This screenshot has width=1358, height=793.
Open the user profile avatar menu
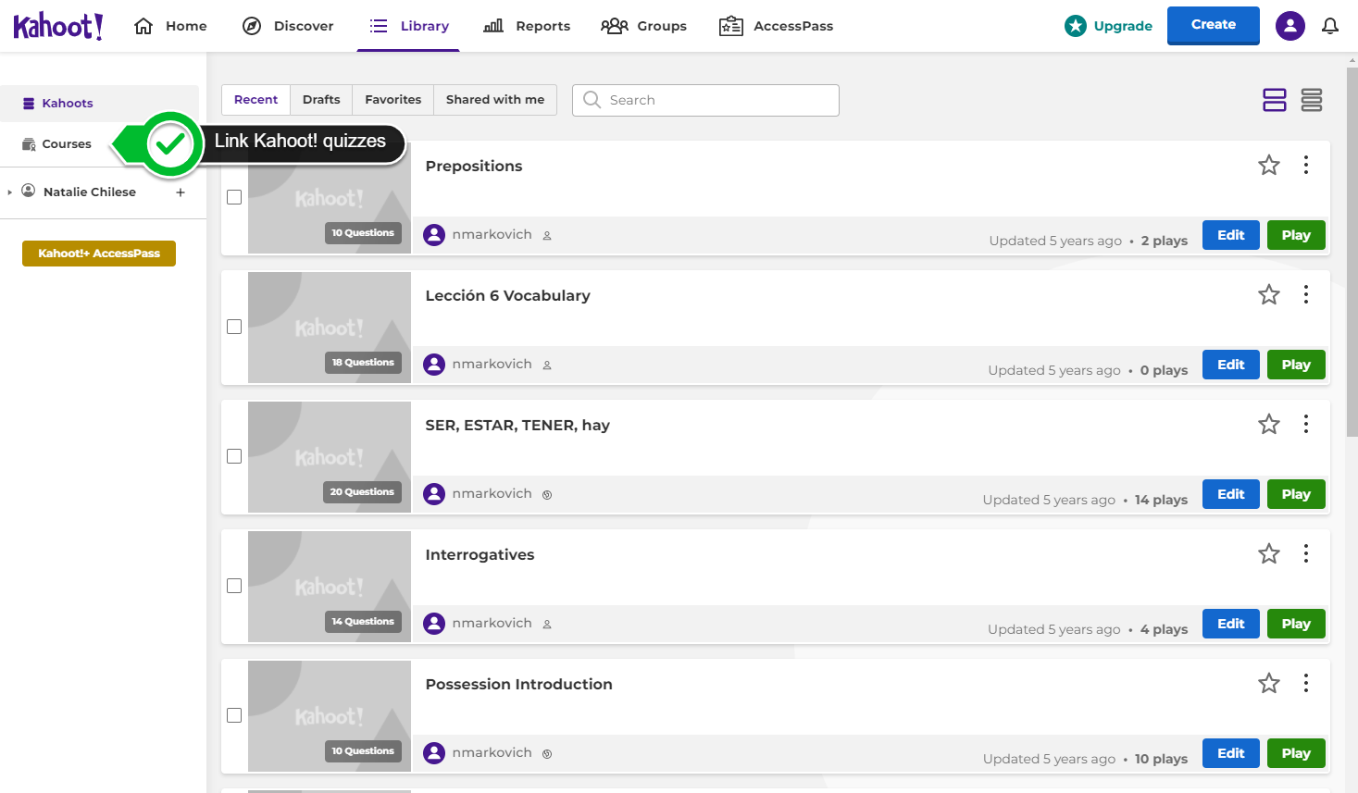pos(1289,26)
